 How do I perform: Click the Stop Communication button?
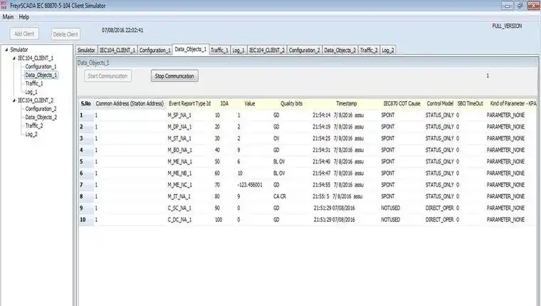tap(174, 76)
